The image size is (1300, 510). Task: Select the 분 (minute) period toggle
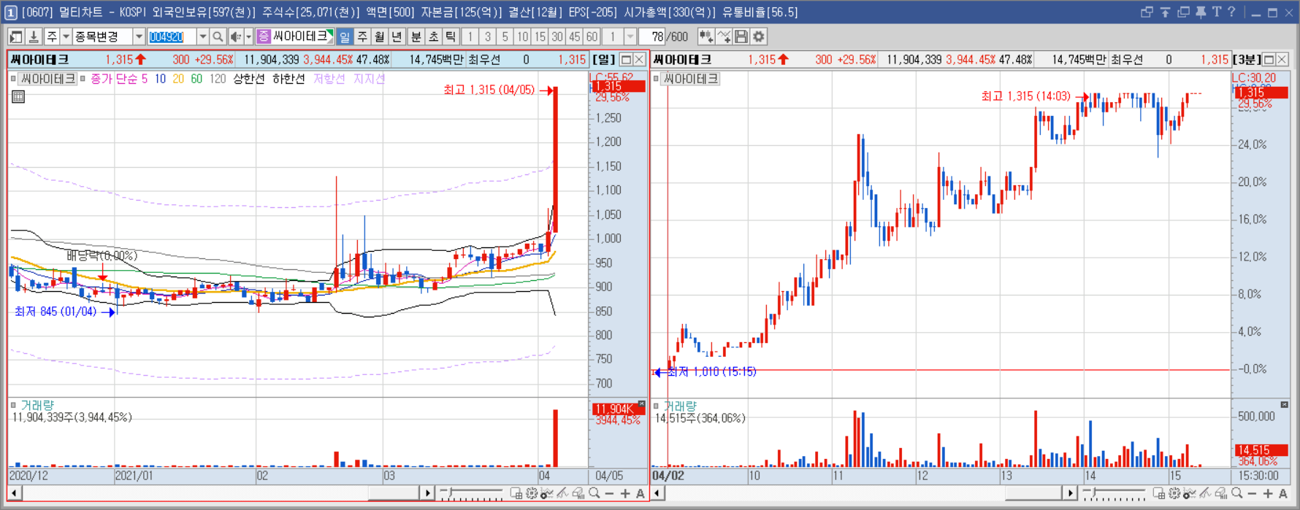[x=416, y=36]
